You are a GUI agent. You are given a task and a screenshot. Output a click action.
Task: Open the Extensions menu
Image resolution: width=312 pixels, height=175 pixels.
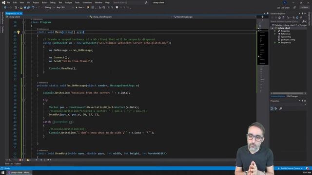[87, 2]
